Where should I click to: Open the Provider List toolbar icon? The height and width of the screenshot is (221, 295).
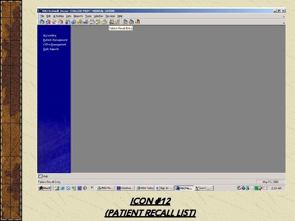click(x=92, y=22)
